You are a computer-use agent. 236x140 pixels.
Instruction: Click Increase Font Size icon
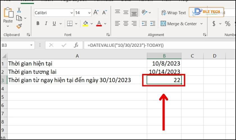[x=96, y=12]
